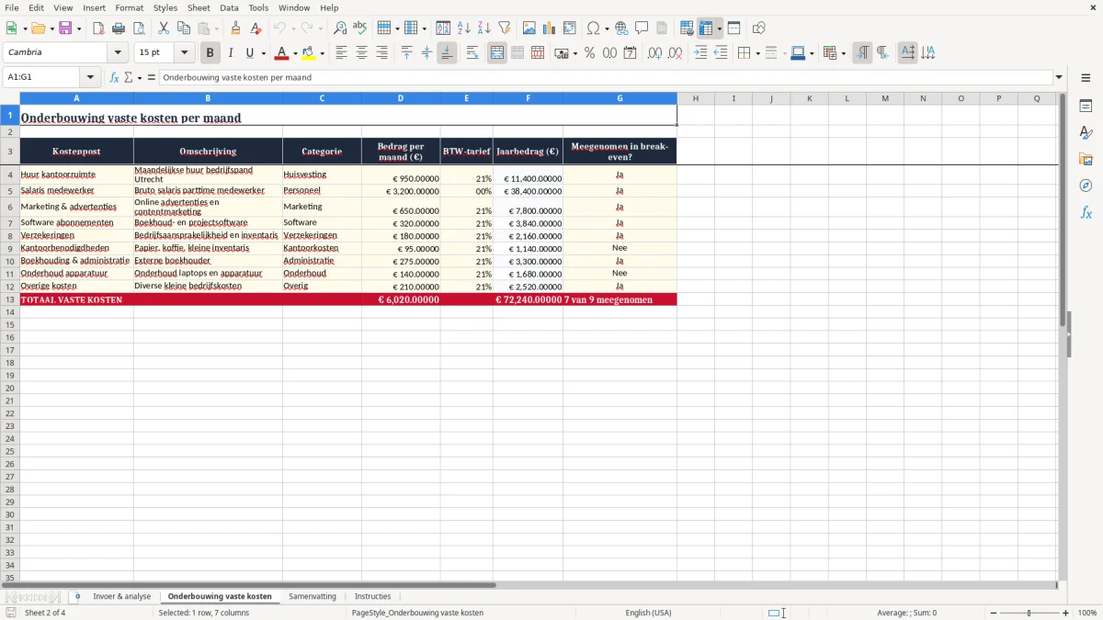Open Conditional formatting dropdown arrow

point(843,53)
